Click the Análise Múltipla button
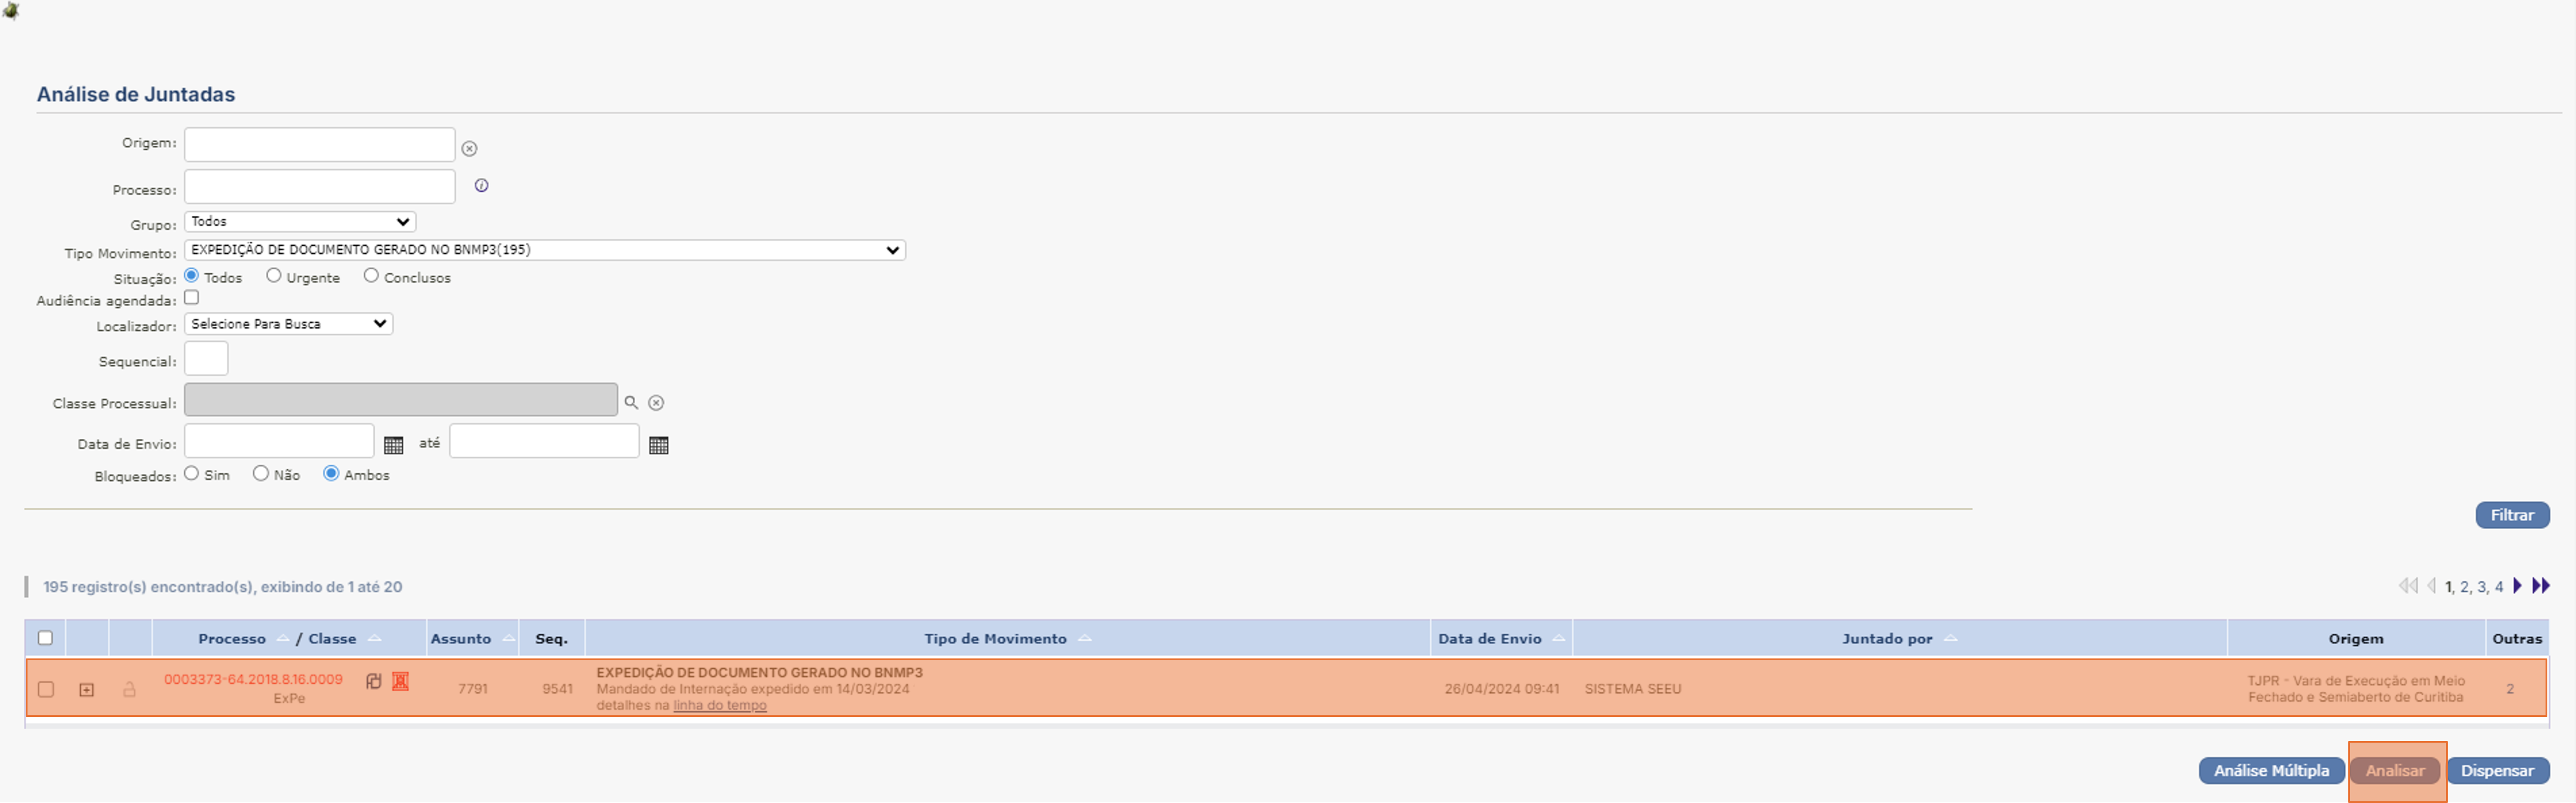The width and height of the screenshot is (2576, 803). click(x=2271, y=771)
